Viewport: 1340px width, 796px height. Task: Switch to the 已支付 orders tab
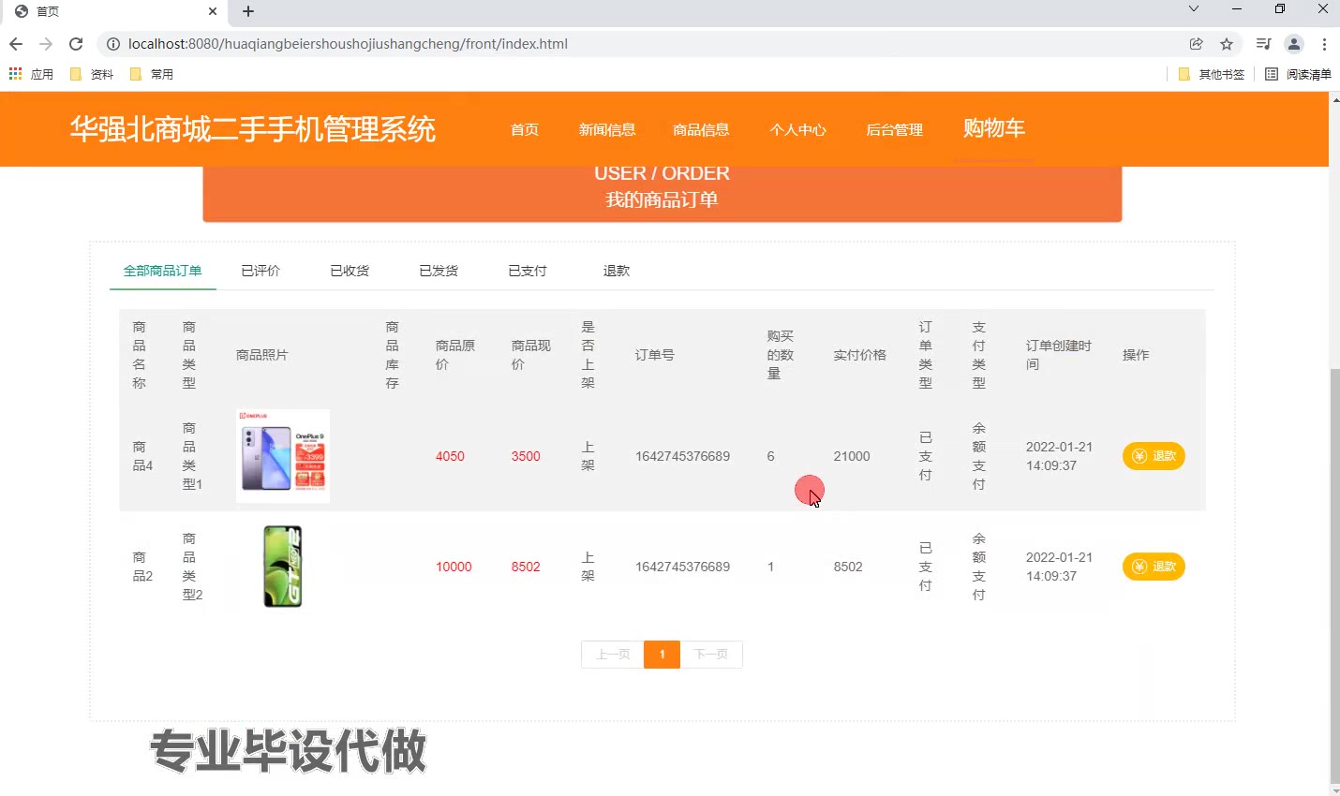tap(527, 271)
